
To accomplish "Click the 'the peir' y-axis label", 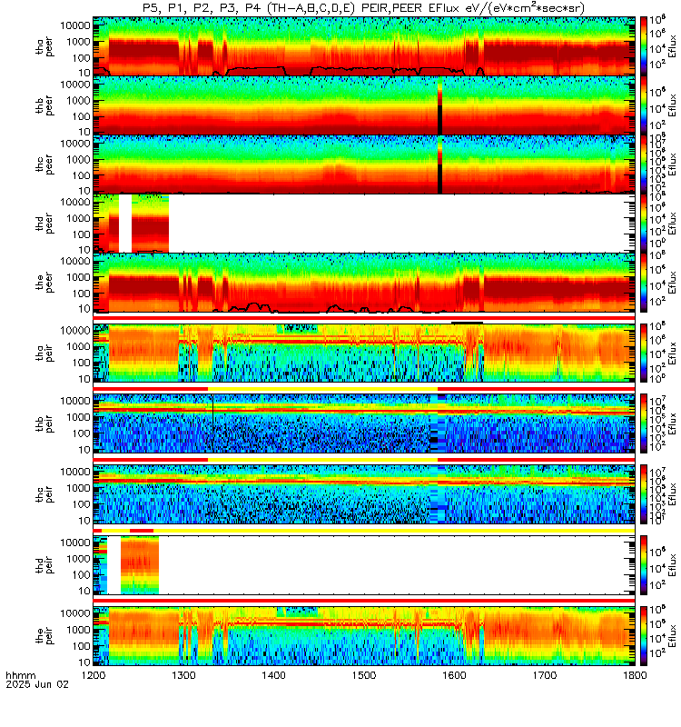I will click(x=44, y=635).
